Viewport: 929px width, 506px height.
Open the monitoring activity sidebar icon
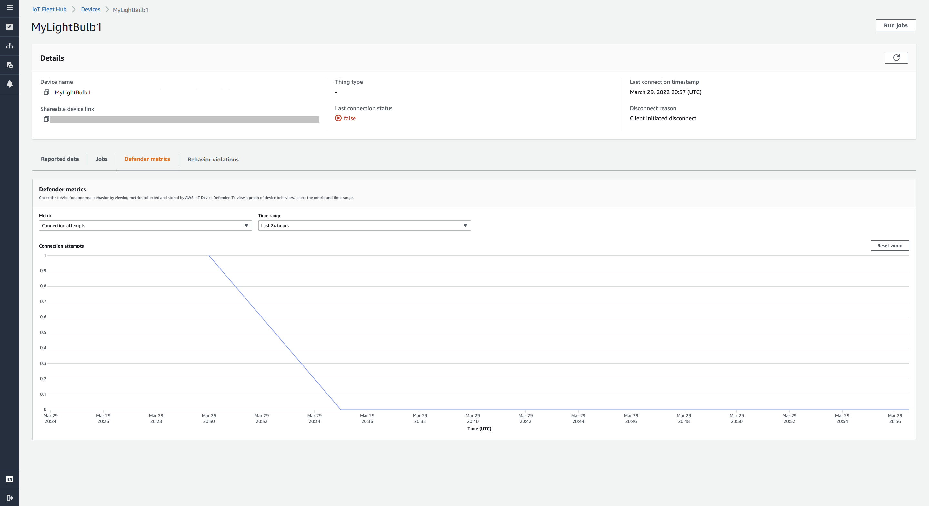click(x=10, y=27)
